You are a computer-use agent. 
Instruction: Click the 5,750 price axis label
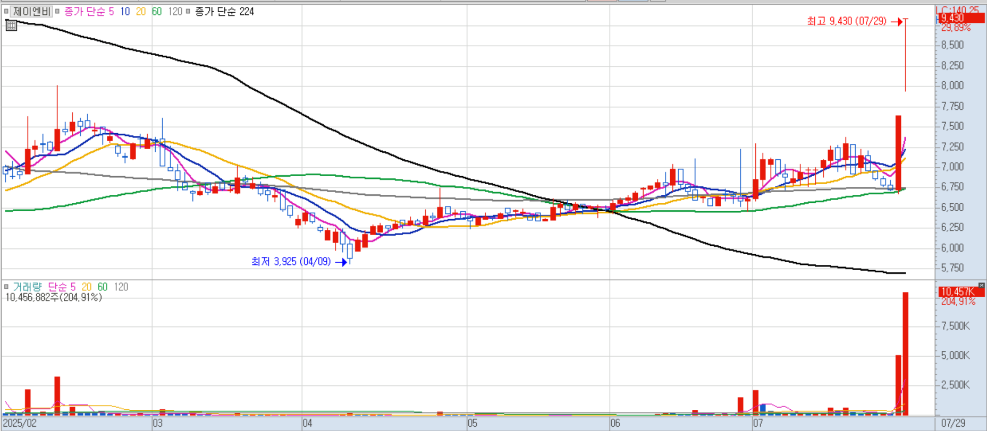[x=952, y=268]
